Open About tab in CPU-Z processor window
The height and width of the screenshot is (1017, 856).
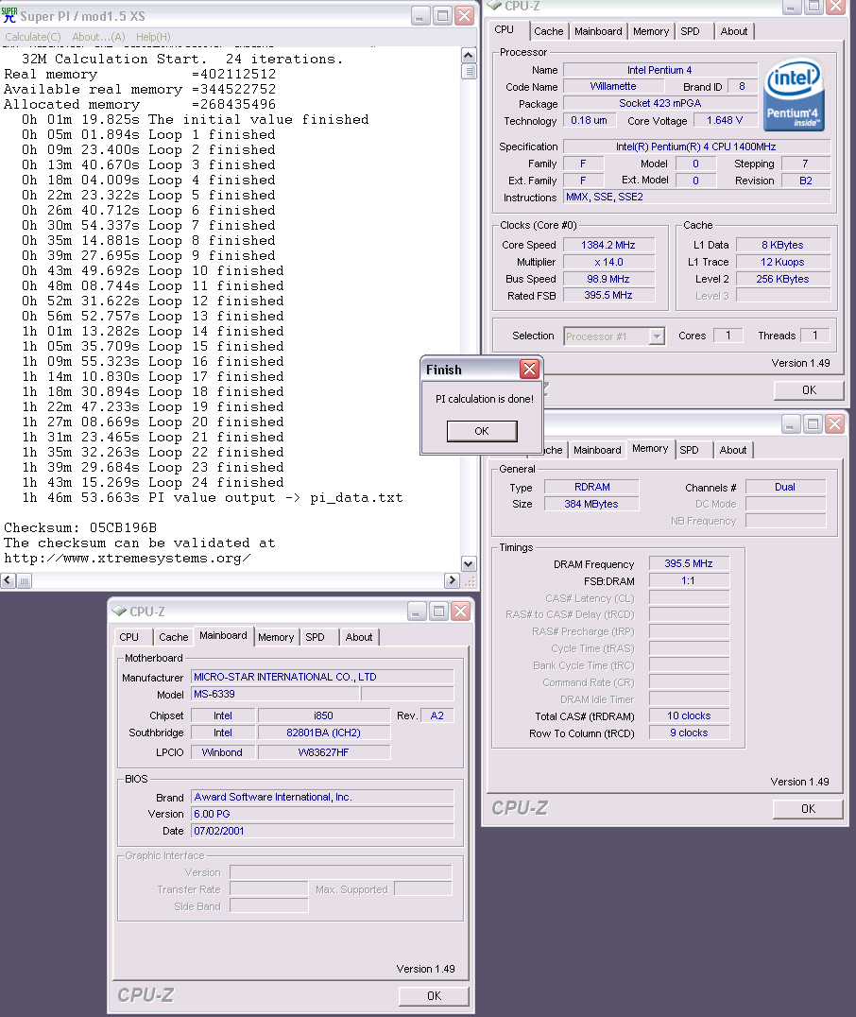pyautogui.click(x=734, y=31)
